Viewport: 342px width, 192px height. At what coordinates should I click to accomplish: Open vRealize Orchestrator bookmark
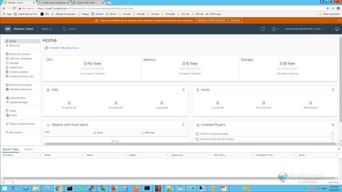pos(63,14)
